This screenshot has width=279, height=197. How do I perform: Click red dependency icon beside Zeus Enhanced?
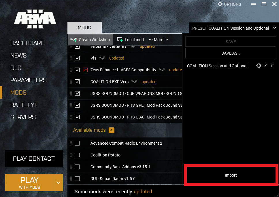tap(85, 70)
